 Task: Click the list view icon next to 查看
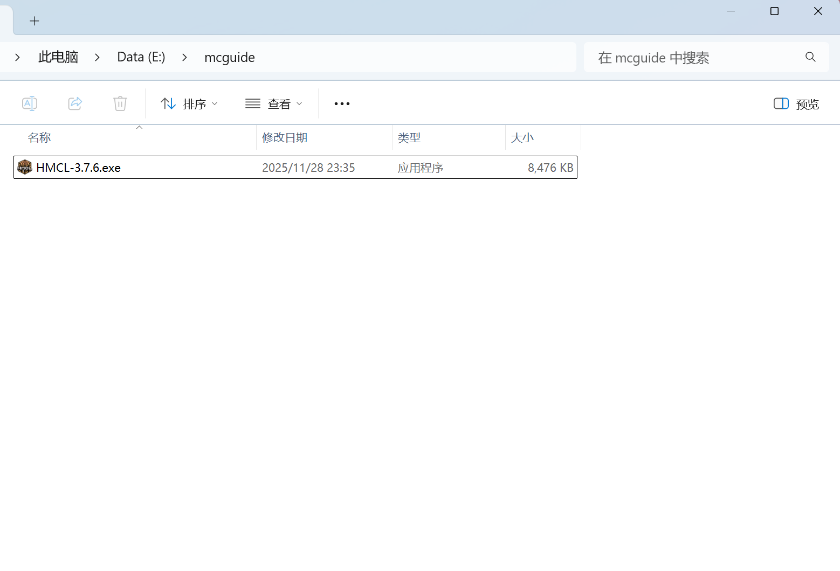pyautogui.click(x=252, y=103)
